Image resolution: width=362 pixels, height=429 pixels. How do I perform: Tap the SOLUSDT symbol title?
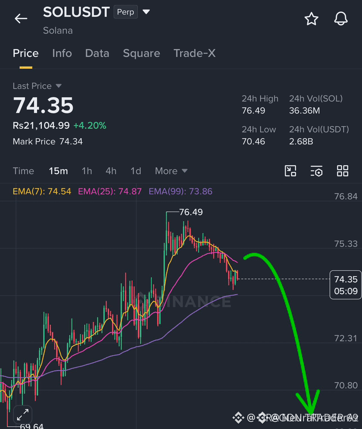[x=76, y=12]
